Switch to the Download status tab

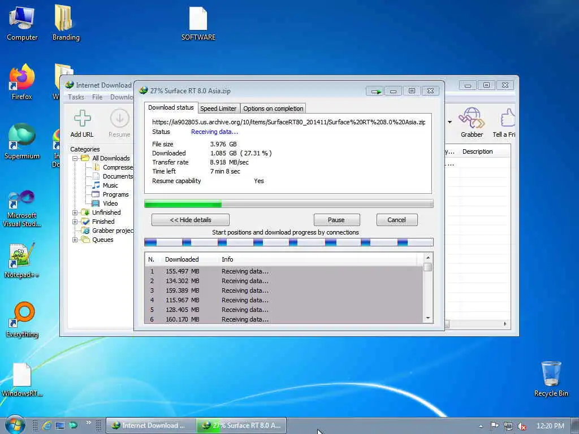[171, 107]
